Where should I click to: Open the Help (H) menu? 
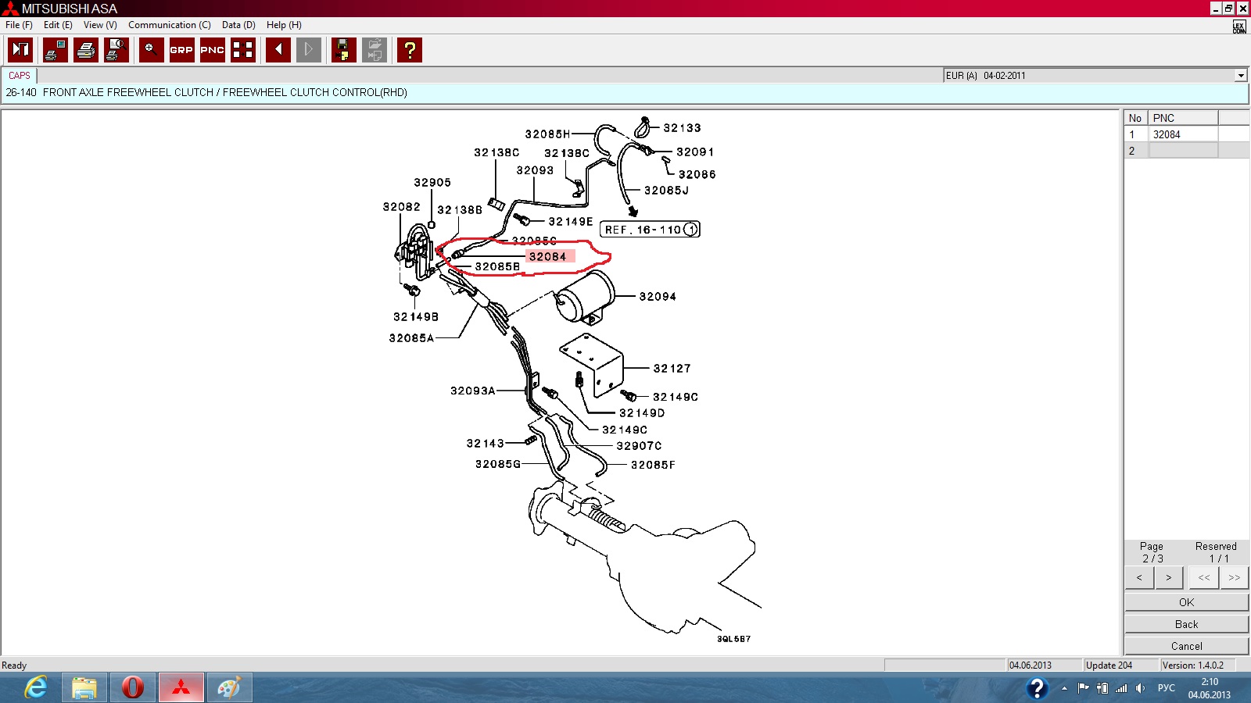[284, 25]
